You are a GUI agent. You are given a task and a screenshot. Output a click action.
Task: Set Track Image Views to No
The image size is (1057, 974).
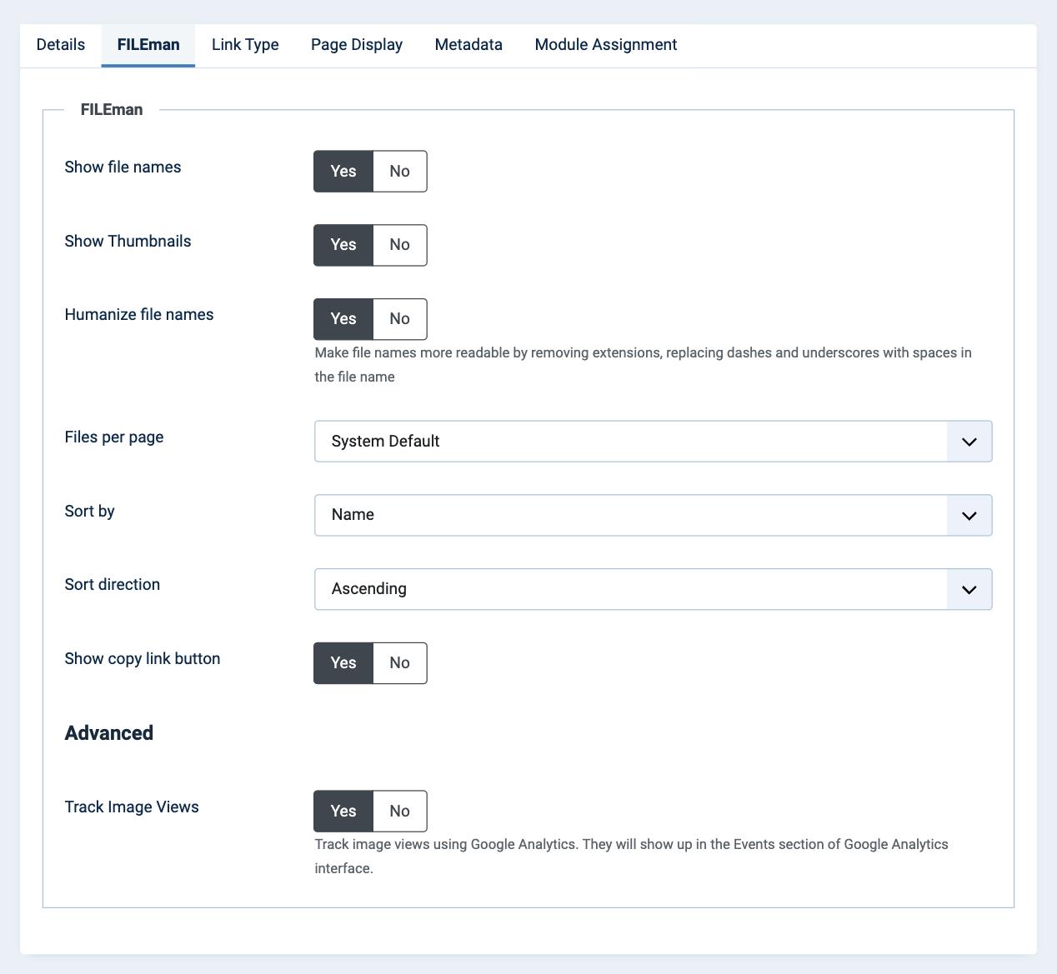400,812
